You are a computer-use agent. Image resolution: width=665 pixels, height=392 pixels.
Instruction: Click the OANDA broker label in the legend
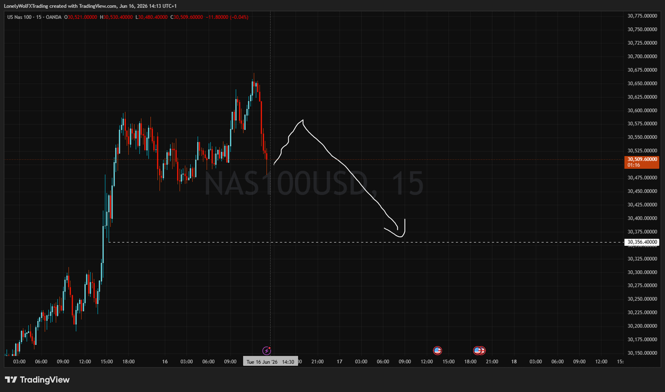coord(54,17)
